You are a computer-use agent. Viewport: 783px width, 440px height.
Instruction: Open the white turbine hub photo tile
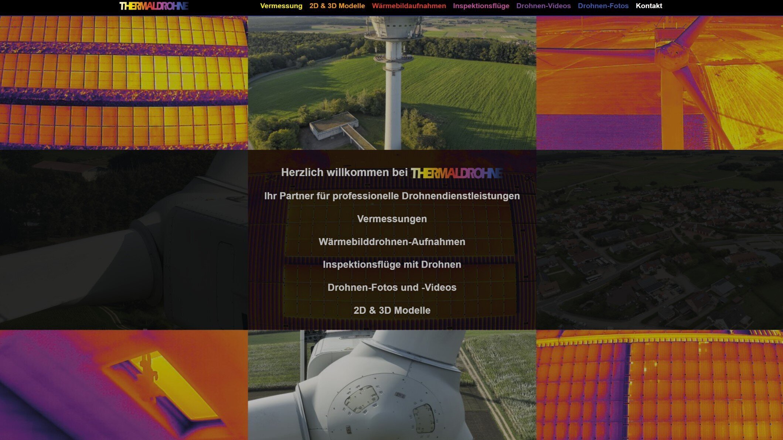coord(392,385)
